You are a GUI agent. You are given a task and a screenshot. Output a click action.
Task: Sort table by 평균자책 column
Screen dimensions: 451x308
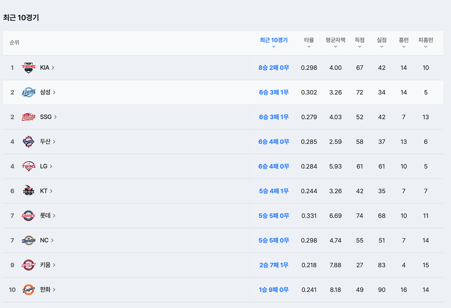point(335,42)
